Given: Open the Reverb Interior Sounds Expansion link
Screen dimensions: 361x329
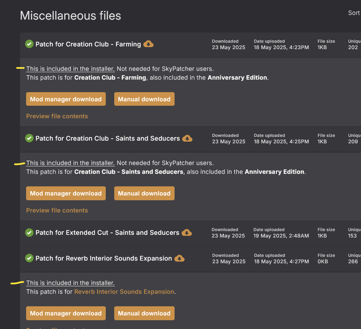Looking at the screenshot, I should click(124, 292).
